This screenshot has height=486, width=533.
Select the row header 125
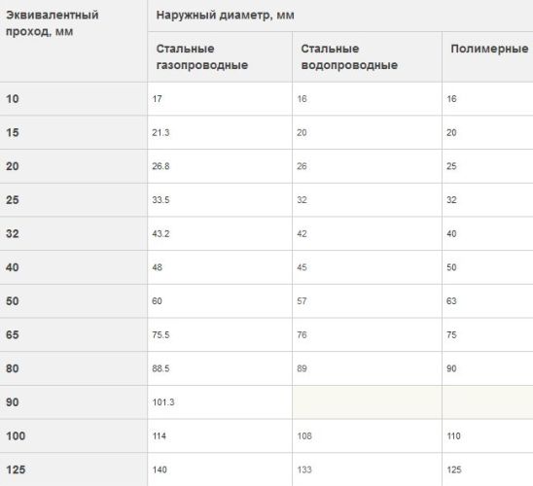pos(73,469)
